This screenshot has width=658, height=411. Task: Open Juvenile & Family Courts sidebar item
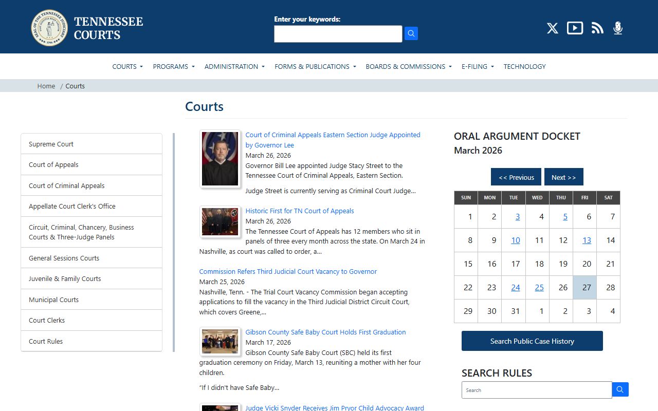[92, 278]
